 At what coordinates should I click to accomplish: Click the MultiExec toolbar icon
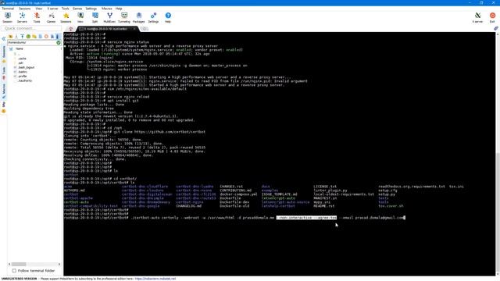pyautogui.click(x=109, y=17)
